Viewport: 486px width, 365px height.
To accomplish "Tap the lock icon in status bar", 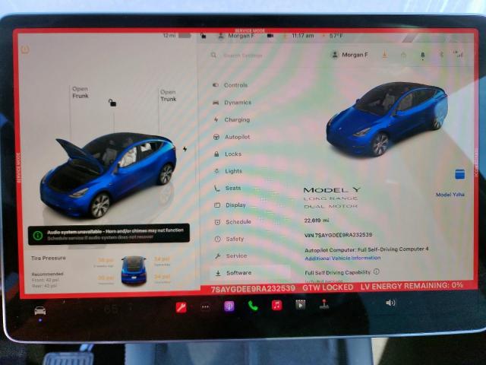I will tap(204, 36).
